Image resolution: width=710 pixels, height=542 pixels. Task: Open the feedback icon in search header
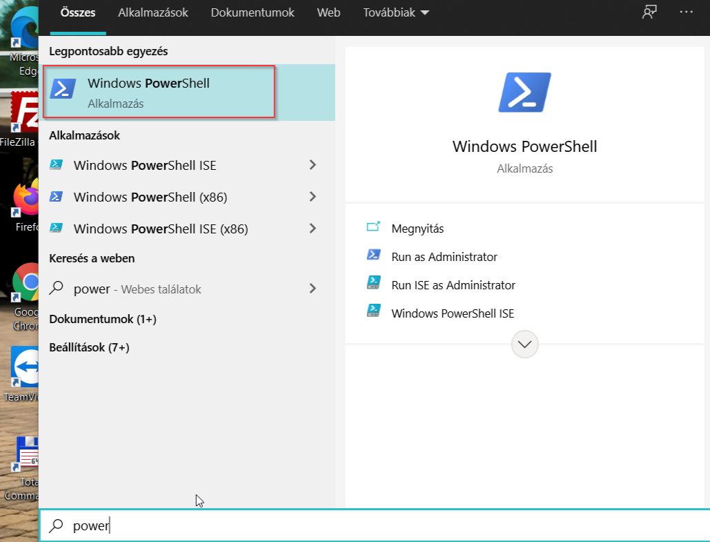[x=649, y=12]
